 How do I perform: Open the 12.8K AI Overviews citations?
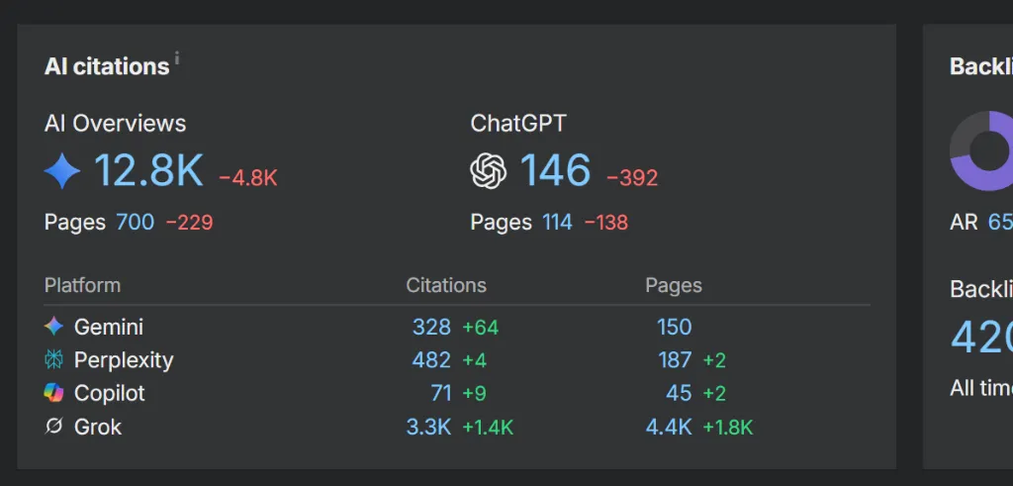(x=148, y=170)
